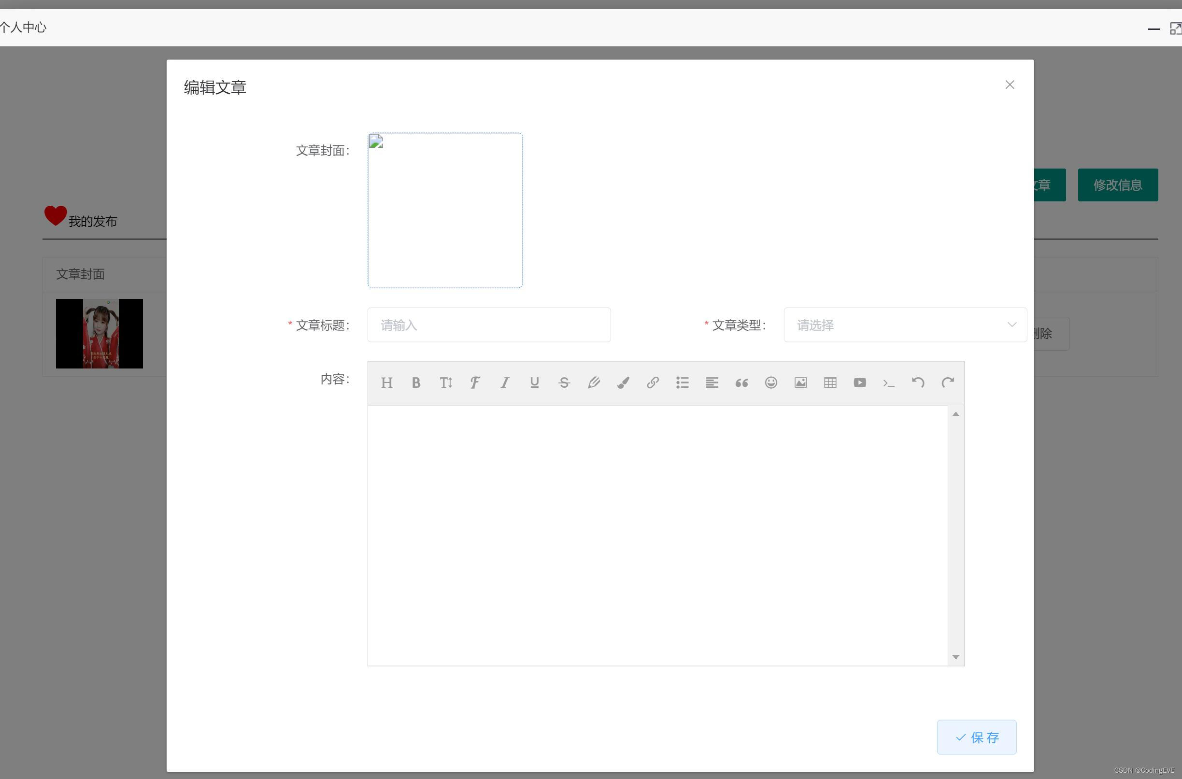The image size is (1182, 779).
Task: Redo the last editor action
Action: point(948,382)
